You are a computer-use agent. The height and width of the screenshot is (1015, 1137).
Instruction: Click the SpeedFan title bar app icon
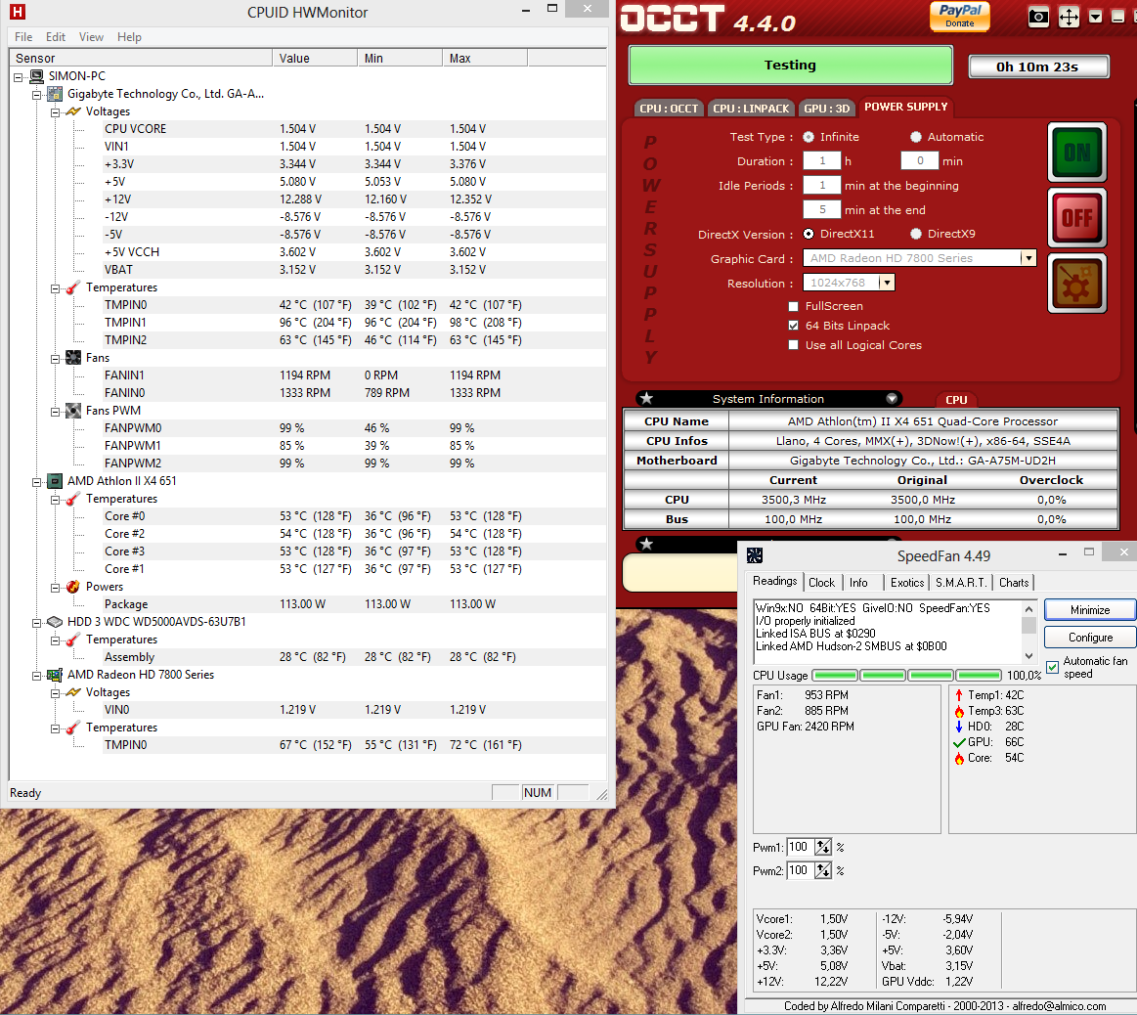pyautogui.click(x=754, y=555)
